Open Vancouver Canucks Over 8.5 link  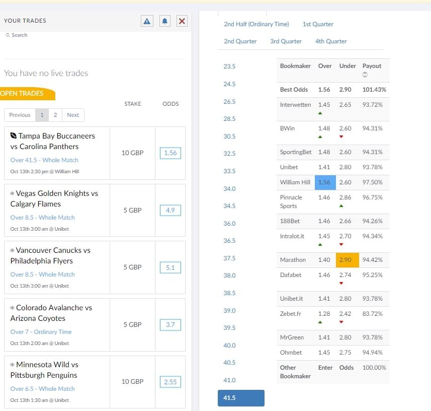click(43, 275)
